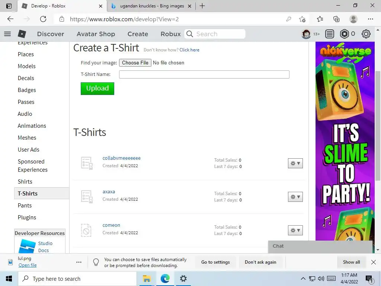The width and height of the screenshot is (381, 286).
Task: Open browser Settings and more ellipsis
Action: pos(370,19)
